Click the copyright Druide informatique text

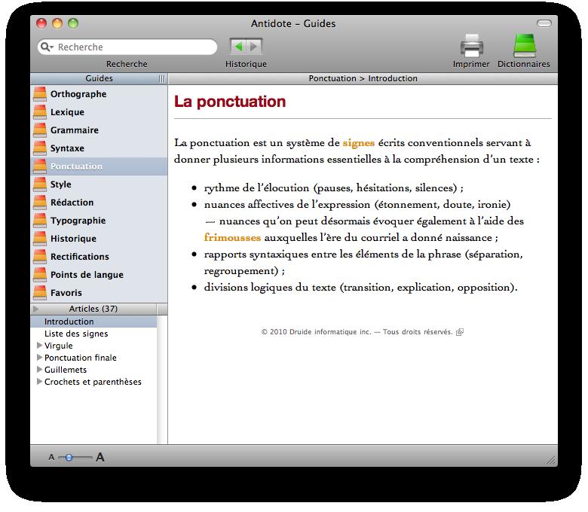pos(357,332)
